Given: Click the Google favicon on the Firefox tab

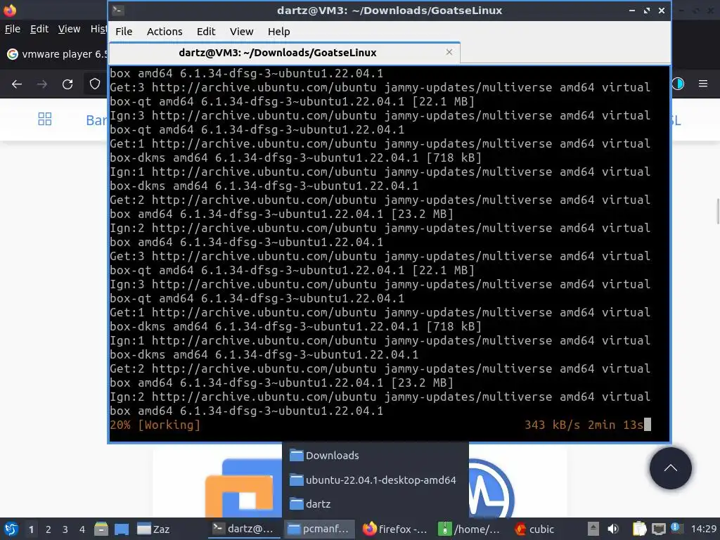Looking at the screenshot, I should coord(13,54).
